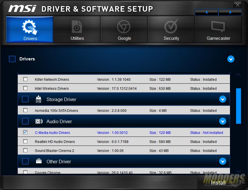This screenshot has height=190, width=248.
Task: Select the Intel Wireless Drivers name
Action: (x=52, y=89)
